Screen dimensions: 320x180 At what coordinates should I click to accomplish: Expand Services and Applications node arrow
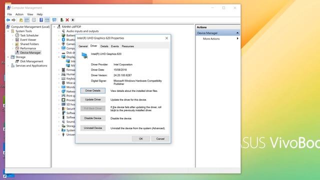coord(8,65)
